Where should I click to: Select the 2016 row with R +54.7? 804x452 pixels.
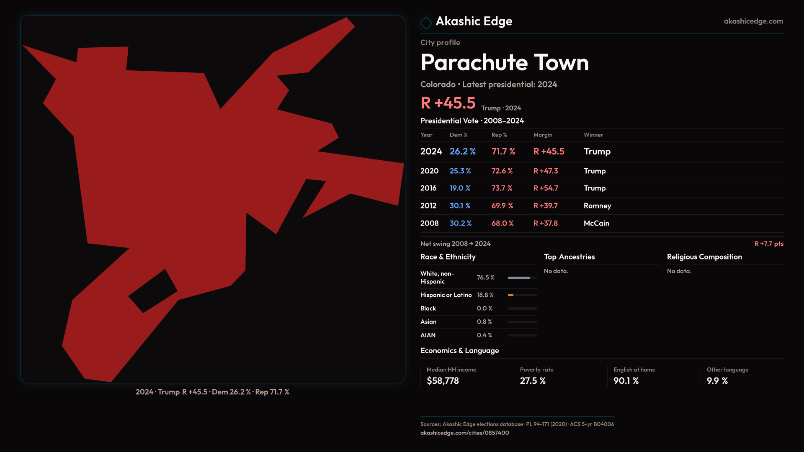pyautogui.click(x=515, y=188)
